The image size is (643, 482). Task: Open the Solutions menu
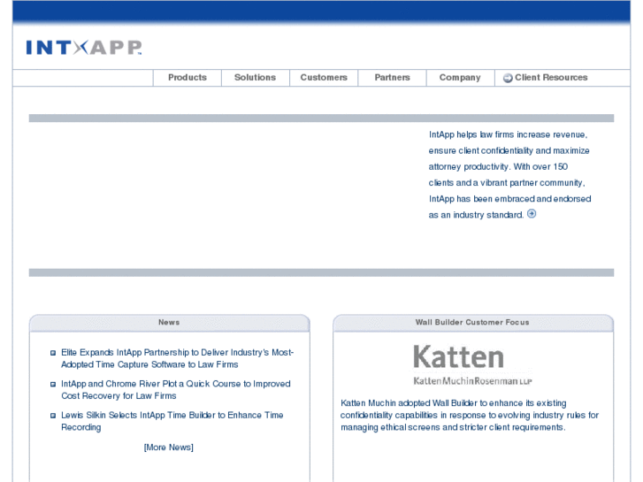(x=255, y=78)
